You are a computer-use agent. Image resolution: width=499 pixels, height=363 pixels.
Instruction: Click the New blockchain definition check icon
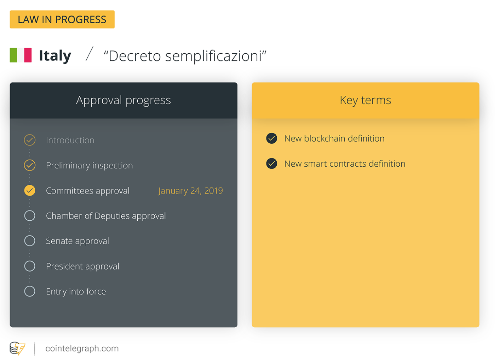(x=272, y=138)
